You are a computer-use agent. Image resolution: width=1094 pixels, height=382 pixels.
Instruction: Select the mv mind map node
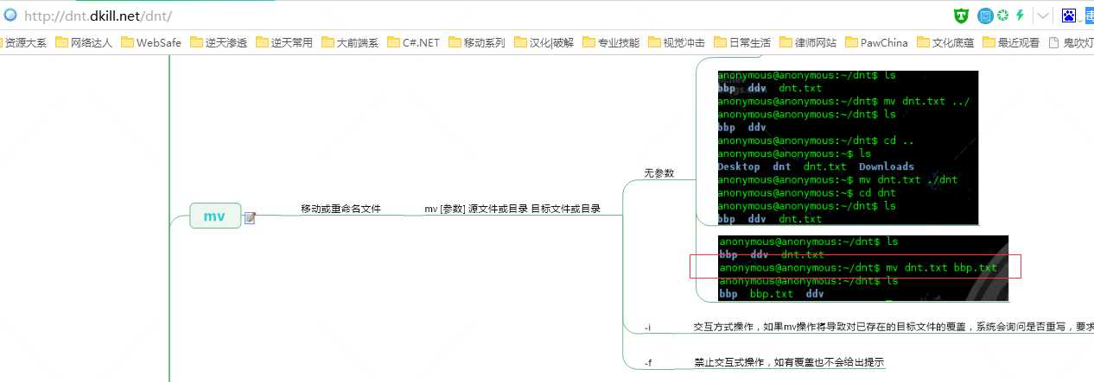(x=215, y=216)
